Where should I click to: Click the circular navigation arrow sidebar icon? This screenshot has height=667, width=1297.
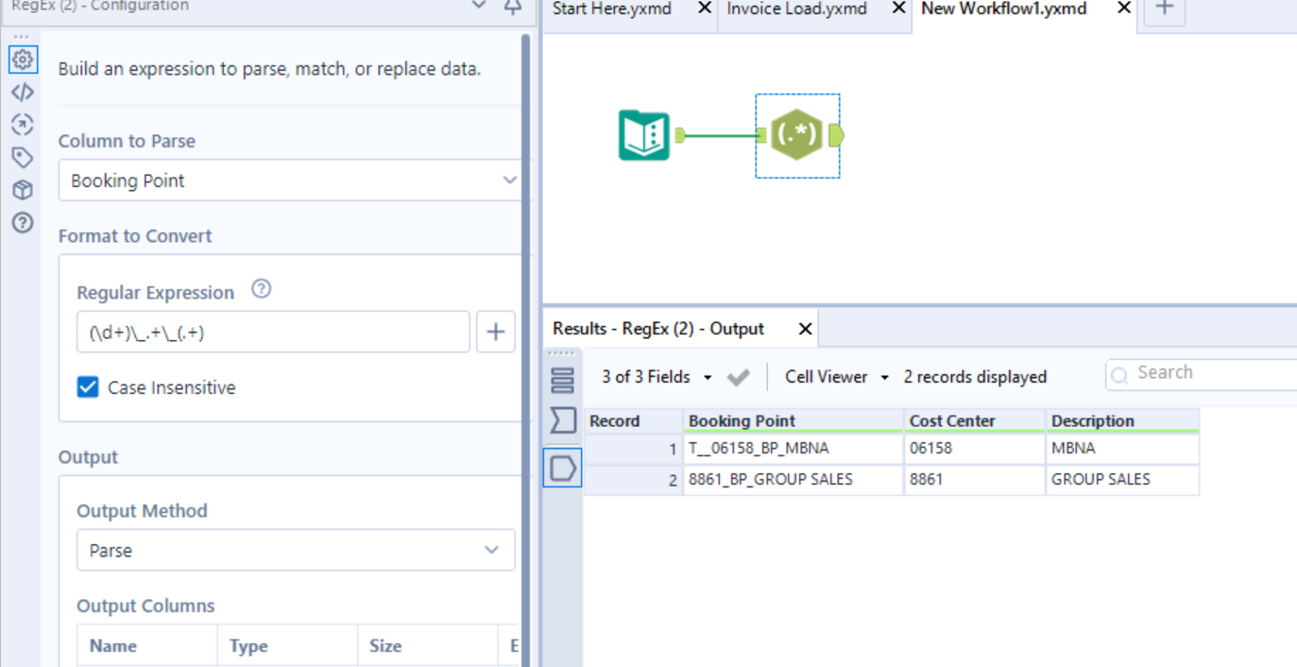23,124
